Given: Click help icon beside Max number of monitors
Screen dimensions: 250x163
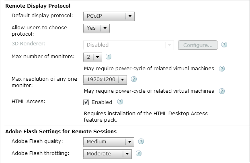Looking at the screenshot, I should pos(109,57).
